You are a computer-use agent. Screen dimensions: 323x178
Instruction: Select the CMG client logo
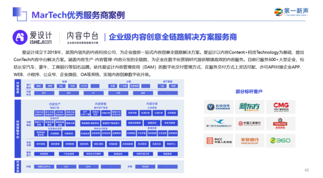[x=281, y=107]
